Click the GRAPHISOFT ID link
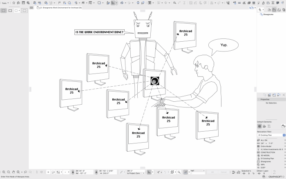Image resolution: width=286 pixels, height=179 pixels. click(276, 177)
